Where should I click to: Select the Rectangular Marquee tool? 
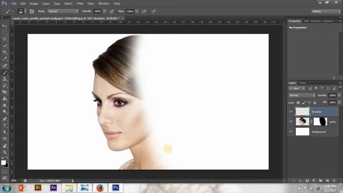pos(5,32)
